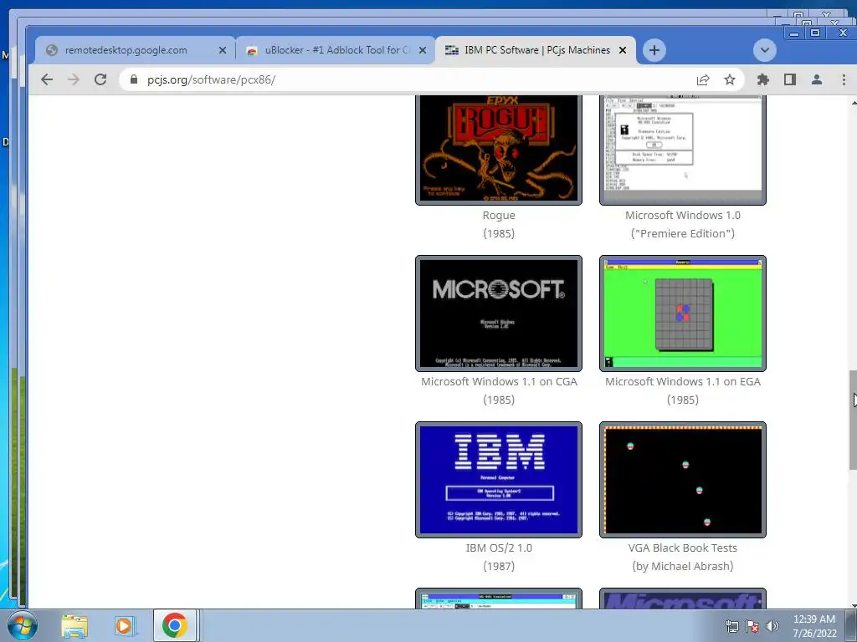Click the Rogue text link
The width and height of the screenshot is (857, 642).
[499, 215]
